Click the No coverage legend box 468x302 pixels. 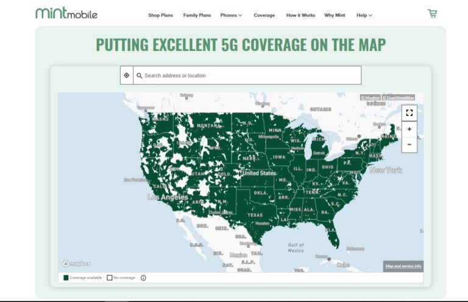pyautogui.click(x=110, y=278)
